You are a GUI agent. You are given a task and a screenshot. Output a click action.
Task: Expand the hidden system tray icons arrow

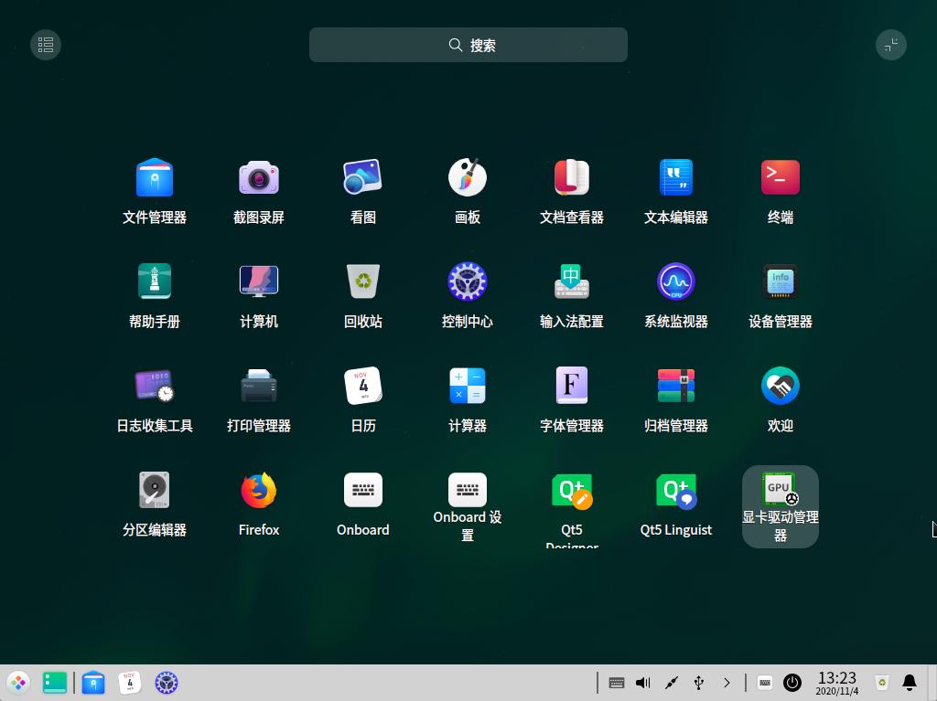click(x=727, y=683)
